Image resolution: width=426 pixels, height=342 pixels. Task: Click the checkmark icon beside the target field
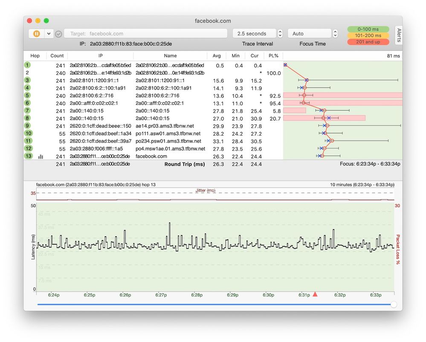point(58,33)
